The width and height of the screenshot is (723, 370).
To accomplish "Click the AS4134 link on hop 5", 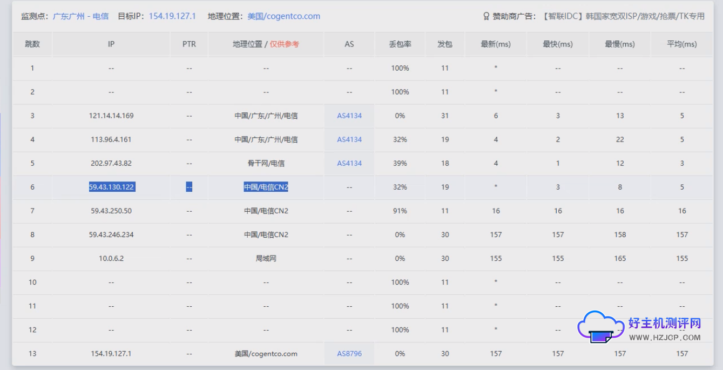I will pyautogui.click(x=348, y=163).
